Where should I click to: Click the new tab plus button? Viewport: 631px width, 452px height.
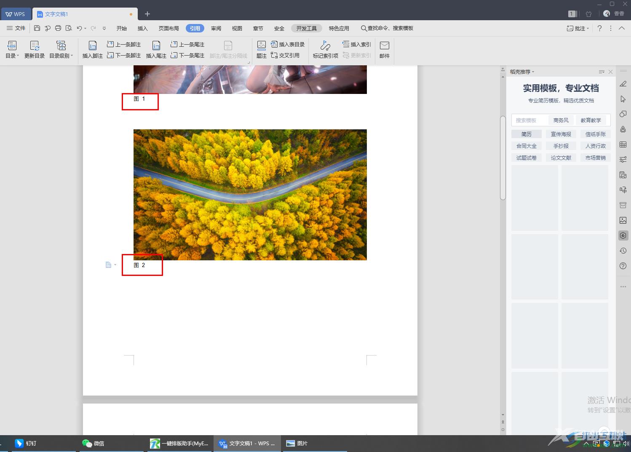147,14
